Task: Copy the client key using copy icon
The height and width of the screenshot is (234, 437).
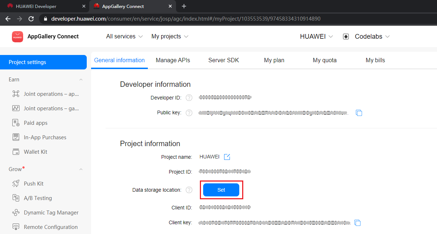Action: (x=357, y=223)
